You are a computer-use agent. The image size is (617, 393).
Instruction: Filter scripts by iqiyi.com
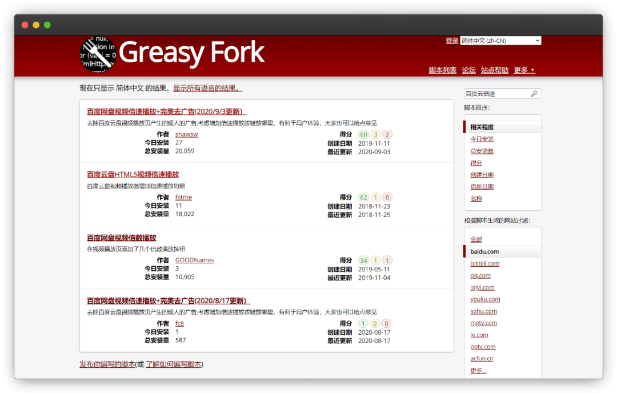click(482, 287)
